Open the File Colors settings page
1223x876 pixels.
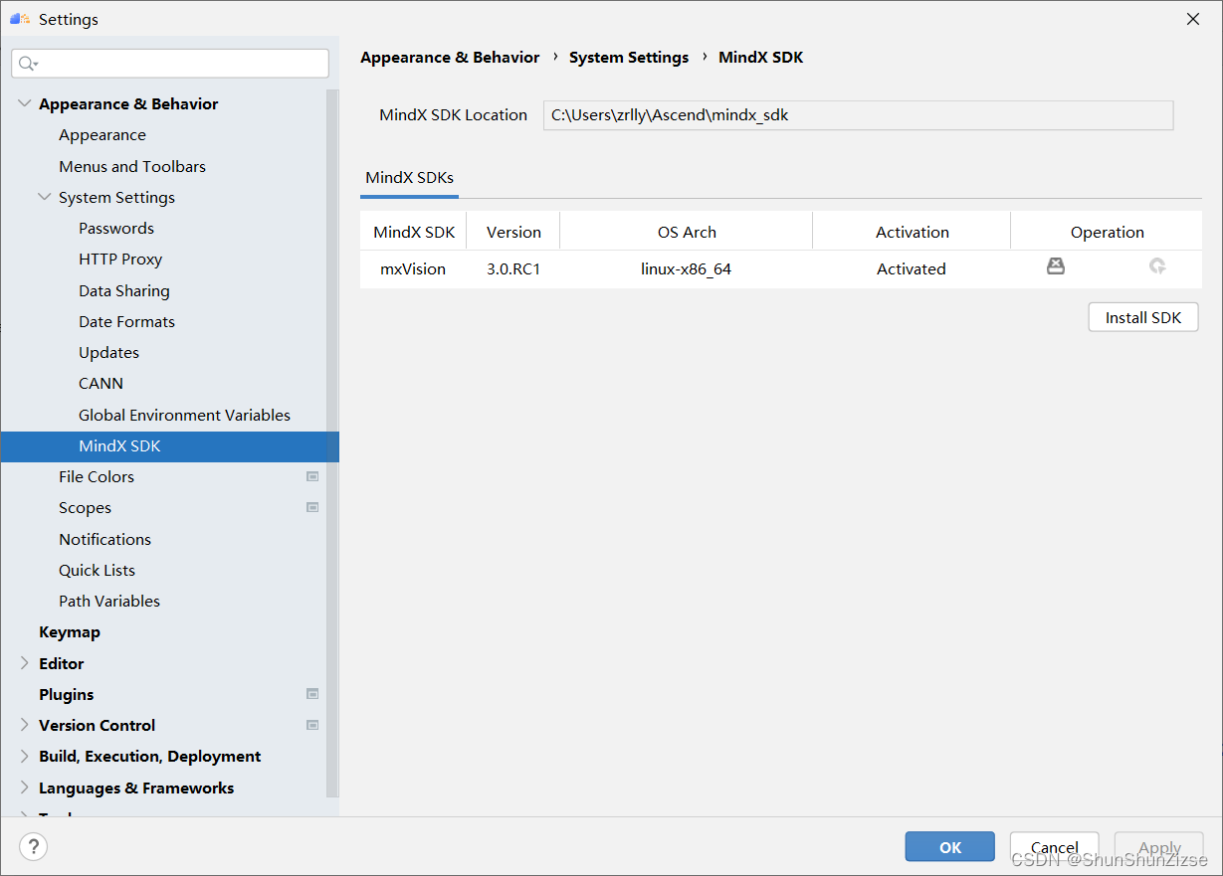coord(97,476)
